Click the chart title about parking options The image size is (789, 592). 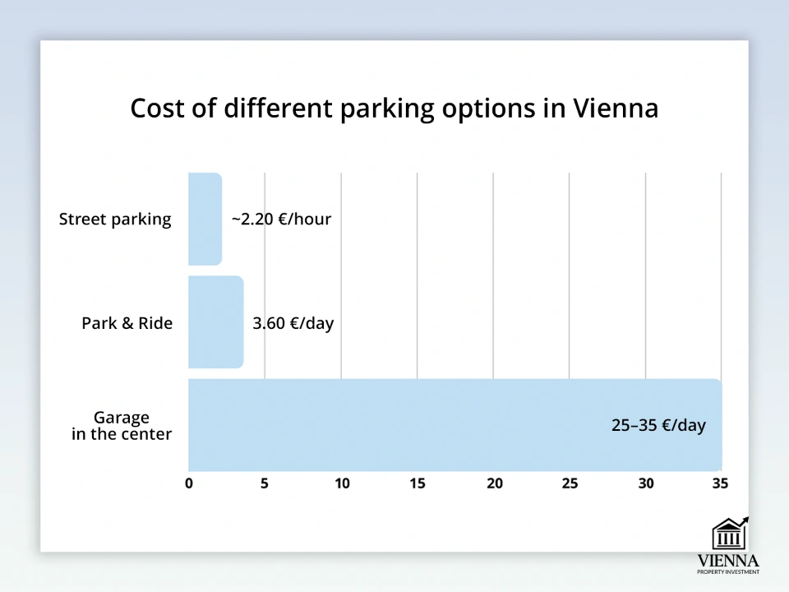pos(394,109)
